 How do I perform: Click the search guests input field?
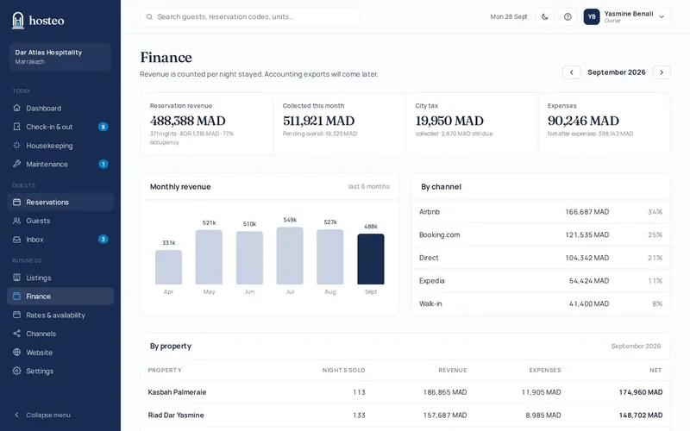coord(250,16)
